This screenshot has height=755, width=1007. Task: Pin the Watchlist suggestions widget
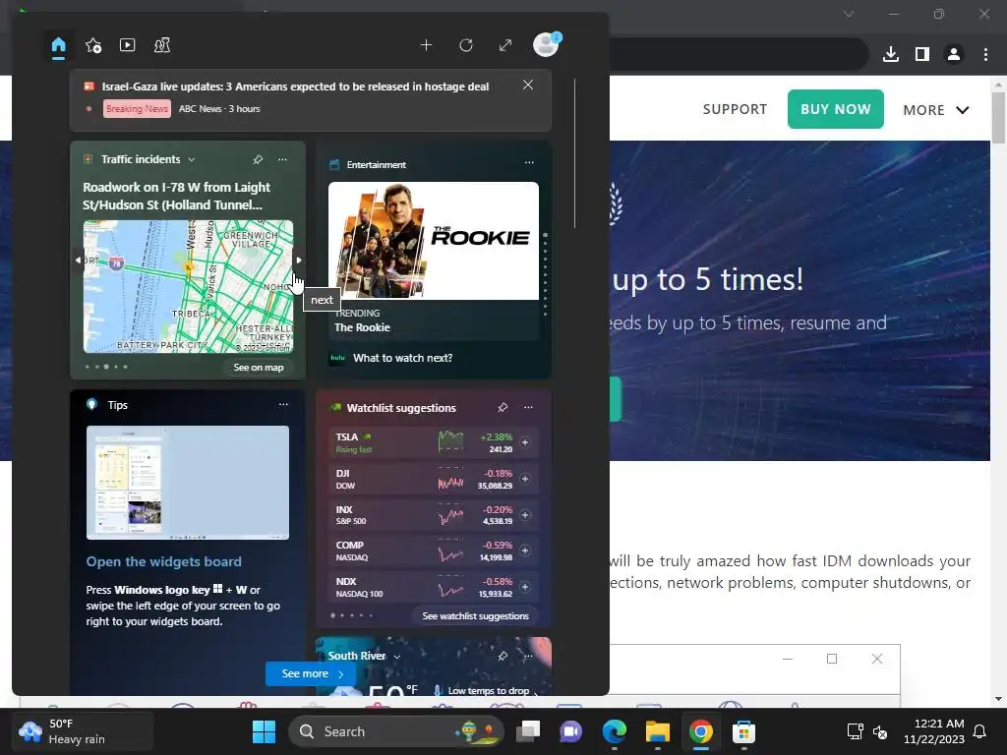[503, 407]
